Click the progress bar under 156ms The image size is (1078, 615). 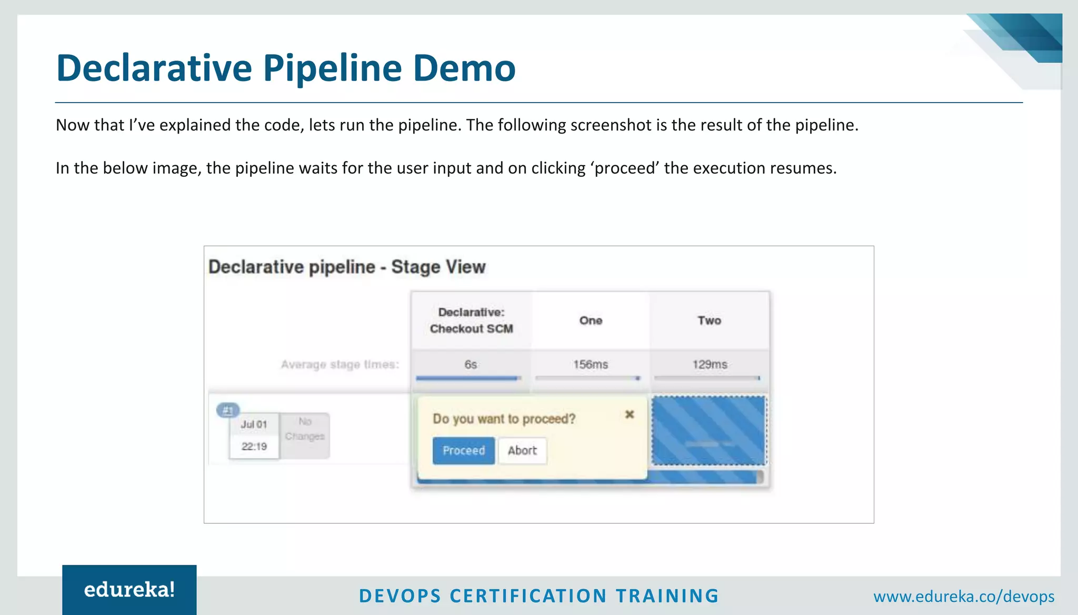[x=588, y=378]
